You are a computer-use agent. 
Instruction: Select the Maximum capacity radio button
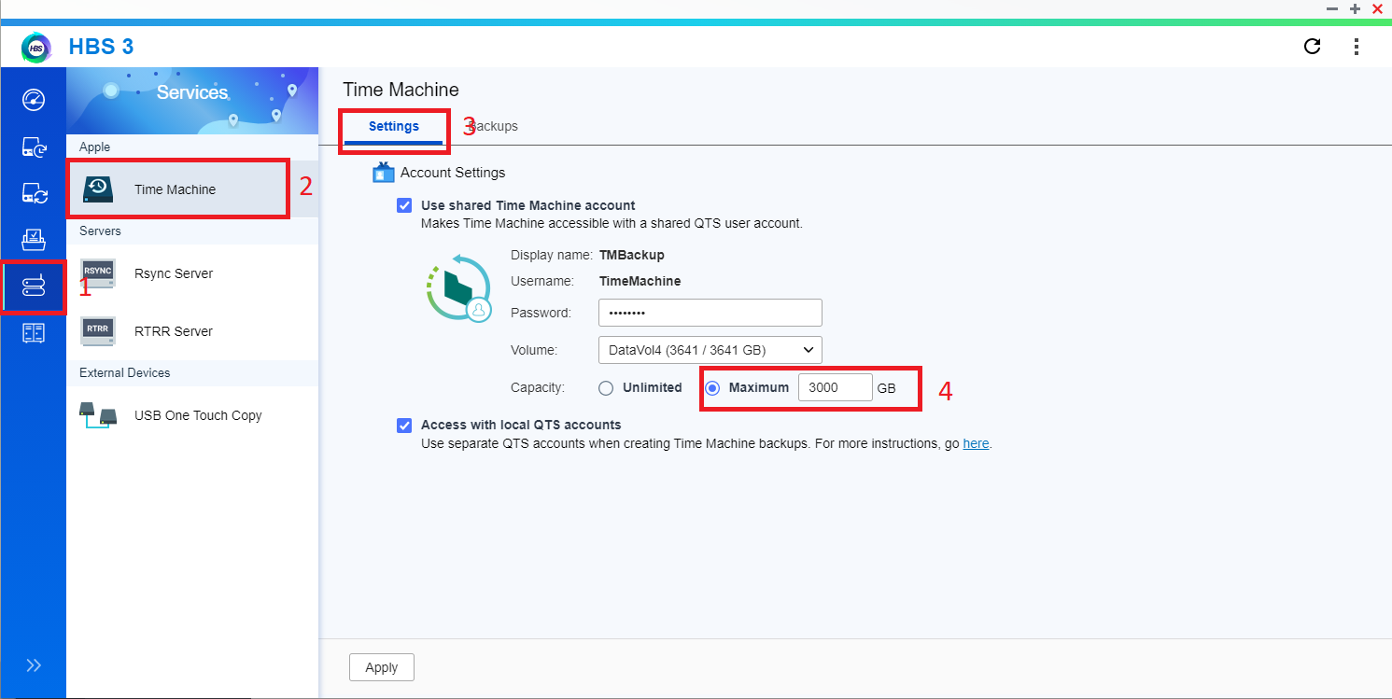tap(712, 387)
